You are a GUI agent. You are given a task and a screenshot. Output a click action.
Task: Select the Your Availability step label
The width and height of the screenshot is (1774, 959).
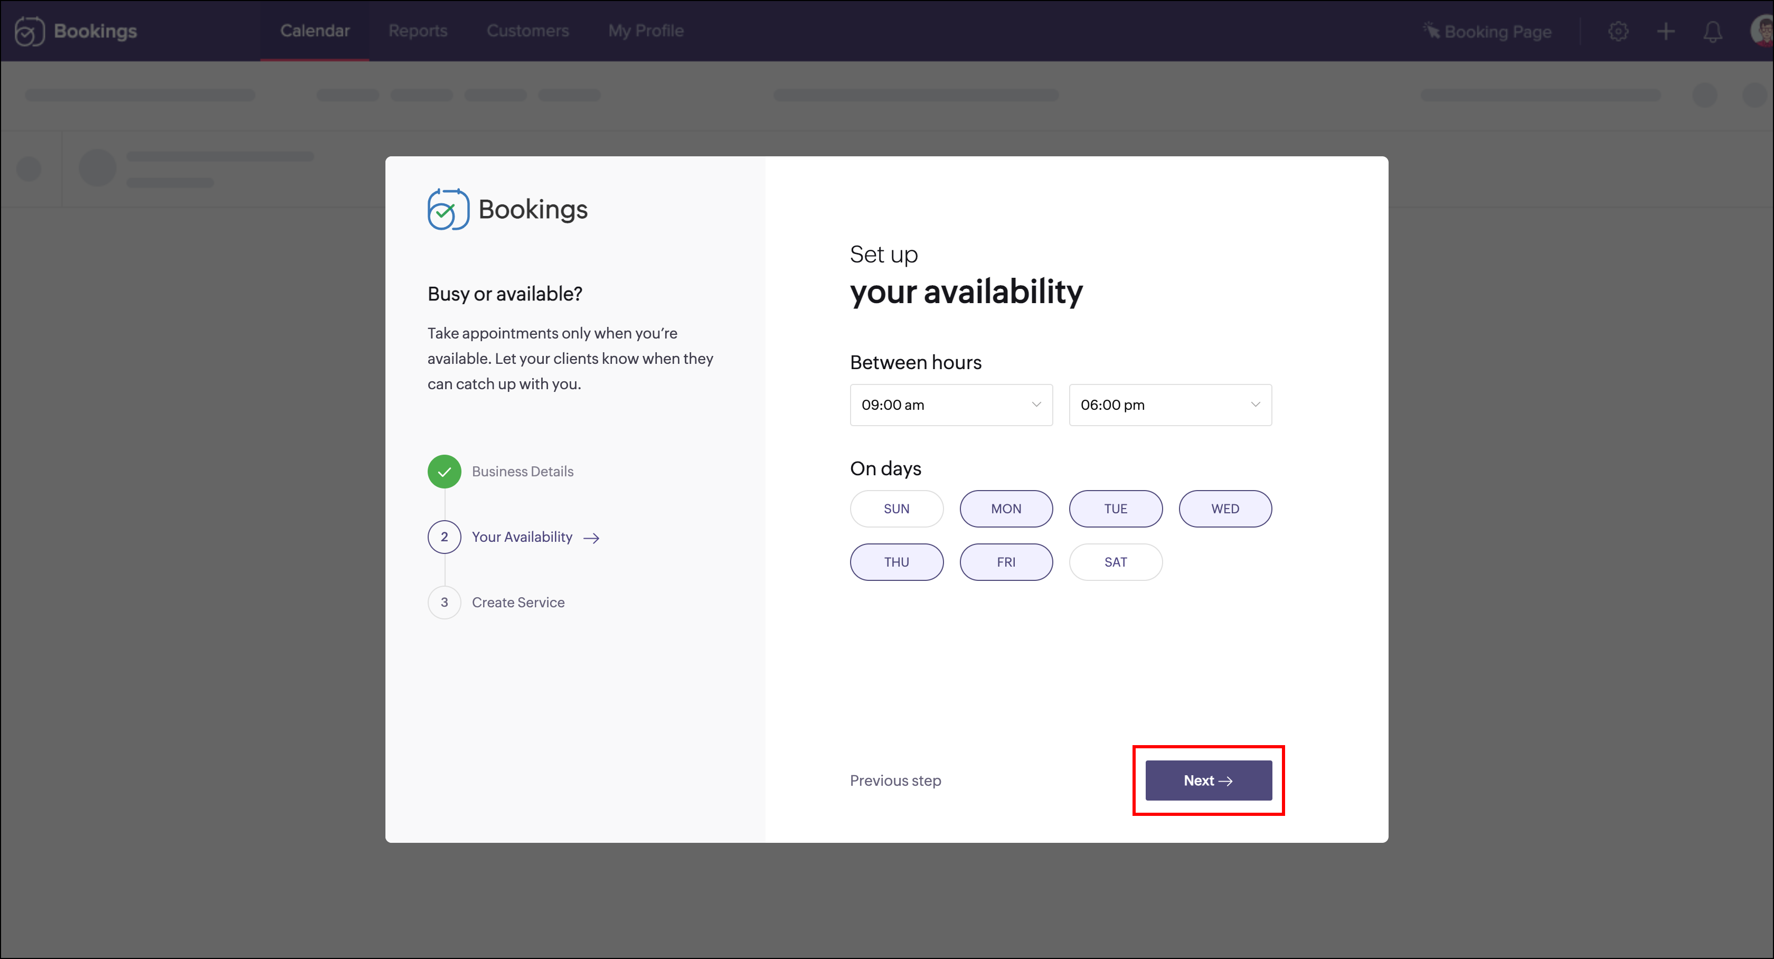(522, 537)
